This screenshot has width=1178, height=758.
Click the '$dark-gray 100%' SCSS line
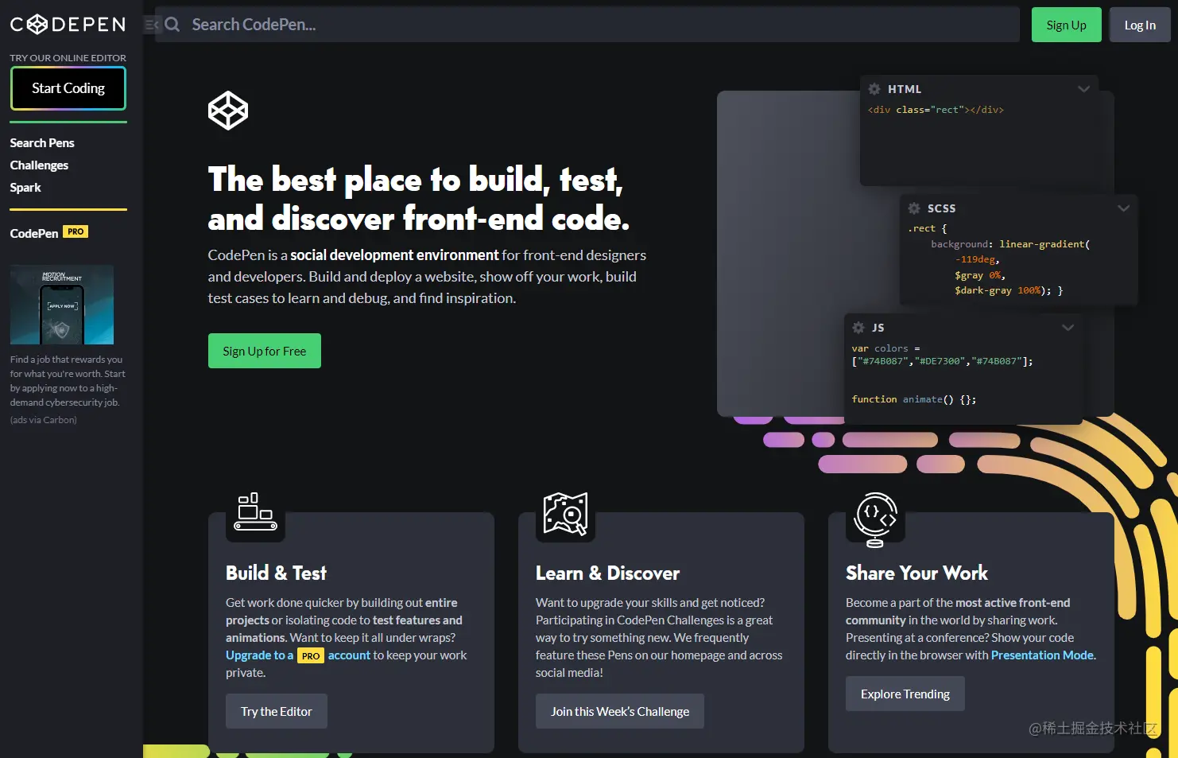pyautogui.click(x=1009, y=290)
